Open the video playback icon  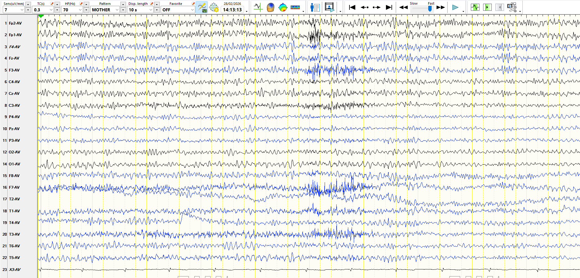pos(330,7)
